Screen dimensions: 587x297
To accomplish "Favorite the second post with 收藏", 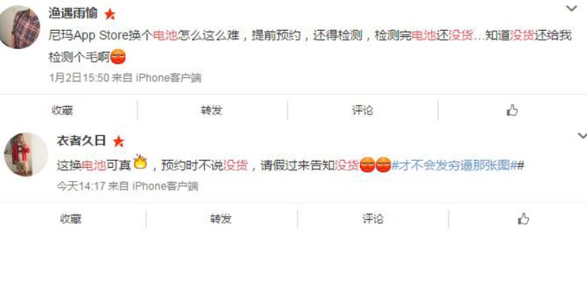I will pyautogui.click(x=71, y=219).
